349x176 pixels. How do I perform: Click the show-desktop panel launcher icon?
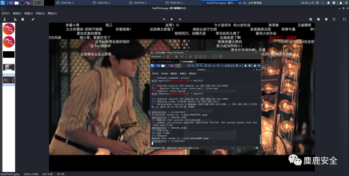pos(11,3)
